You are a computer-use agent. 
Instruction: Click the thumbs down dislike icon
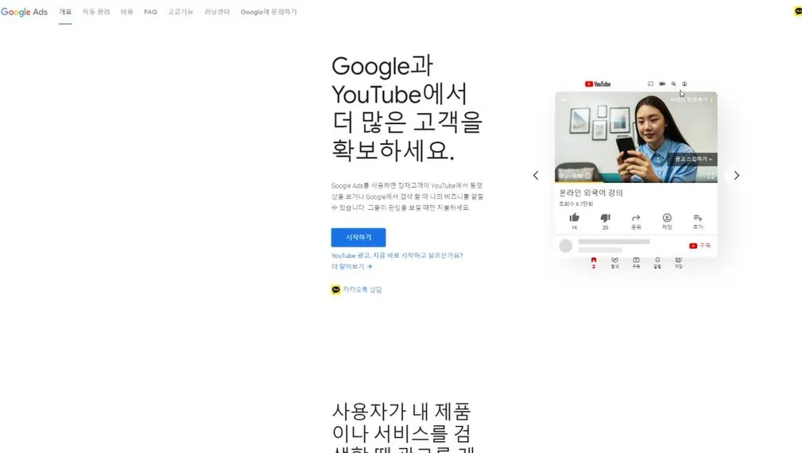[x=605, y=218]
